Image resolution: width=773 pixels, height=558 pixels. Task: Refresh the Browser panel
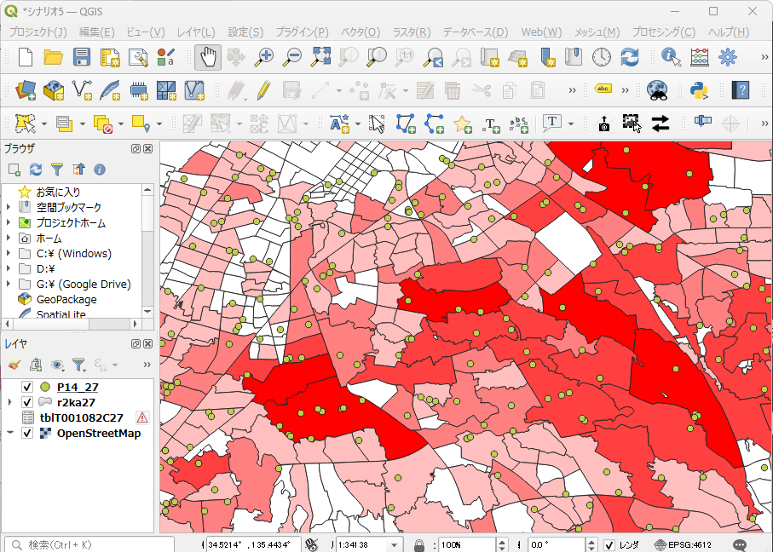coord(36,170)
